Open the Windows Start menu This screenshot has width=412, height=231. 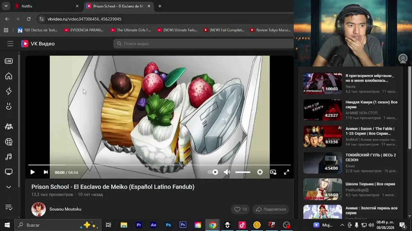pos(7,225)
